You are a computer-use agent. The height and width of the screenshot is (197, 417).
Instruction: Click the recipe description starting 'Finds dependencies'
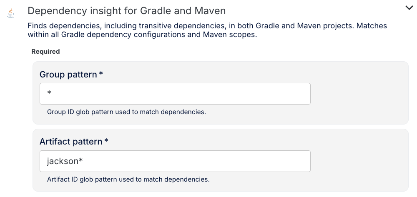(207, 26)
